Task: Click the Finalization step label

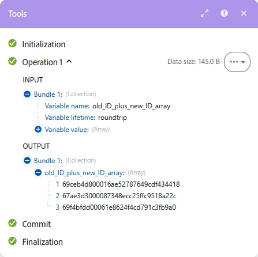Action: [43, 242]
